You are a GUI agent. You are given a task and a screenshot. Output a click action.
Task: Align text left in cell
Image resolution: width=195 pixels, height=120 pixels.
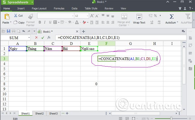point(103,22)
